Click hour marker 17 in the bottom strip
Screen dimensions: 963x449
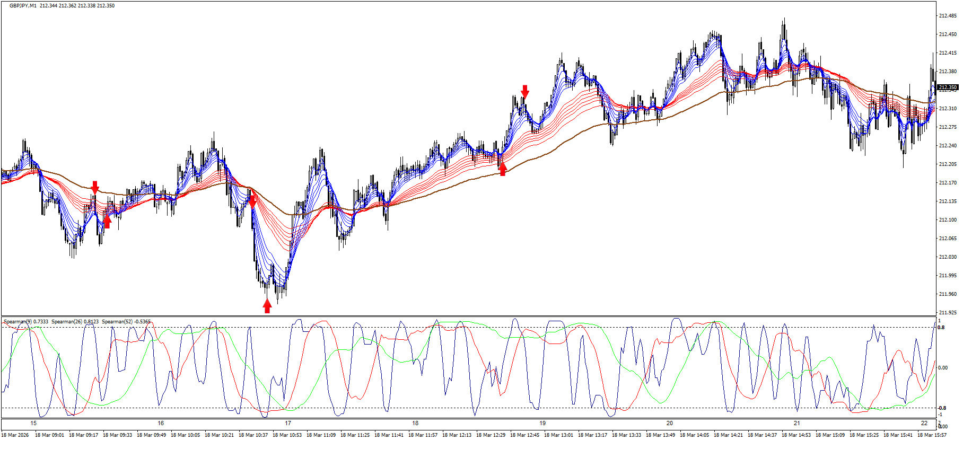288,423
